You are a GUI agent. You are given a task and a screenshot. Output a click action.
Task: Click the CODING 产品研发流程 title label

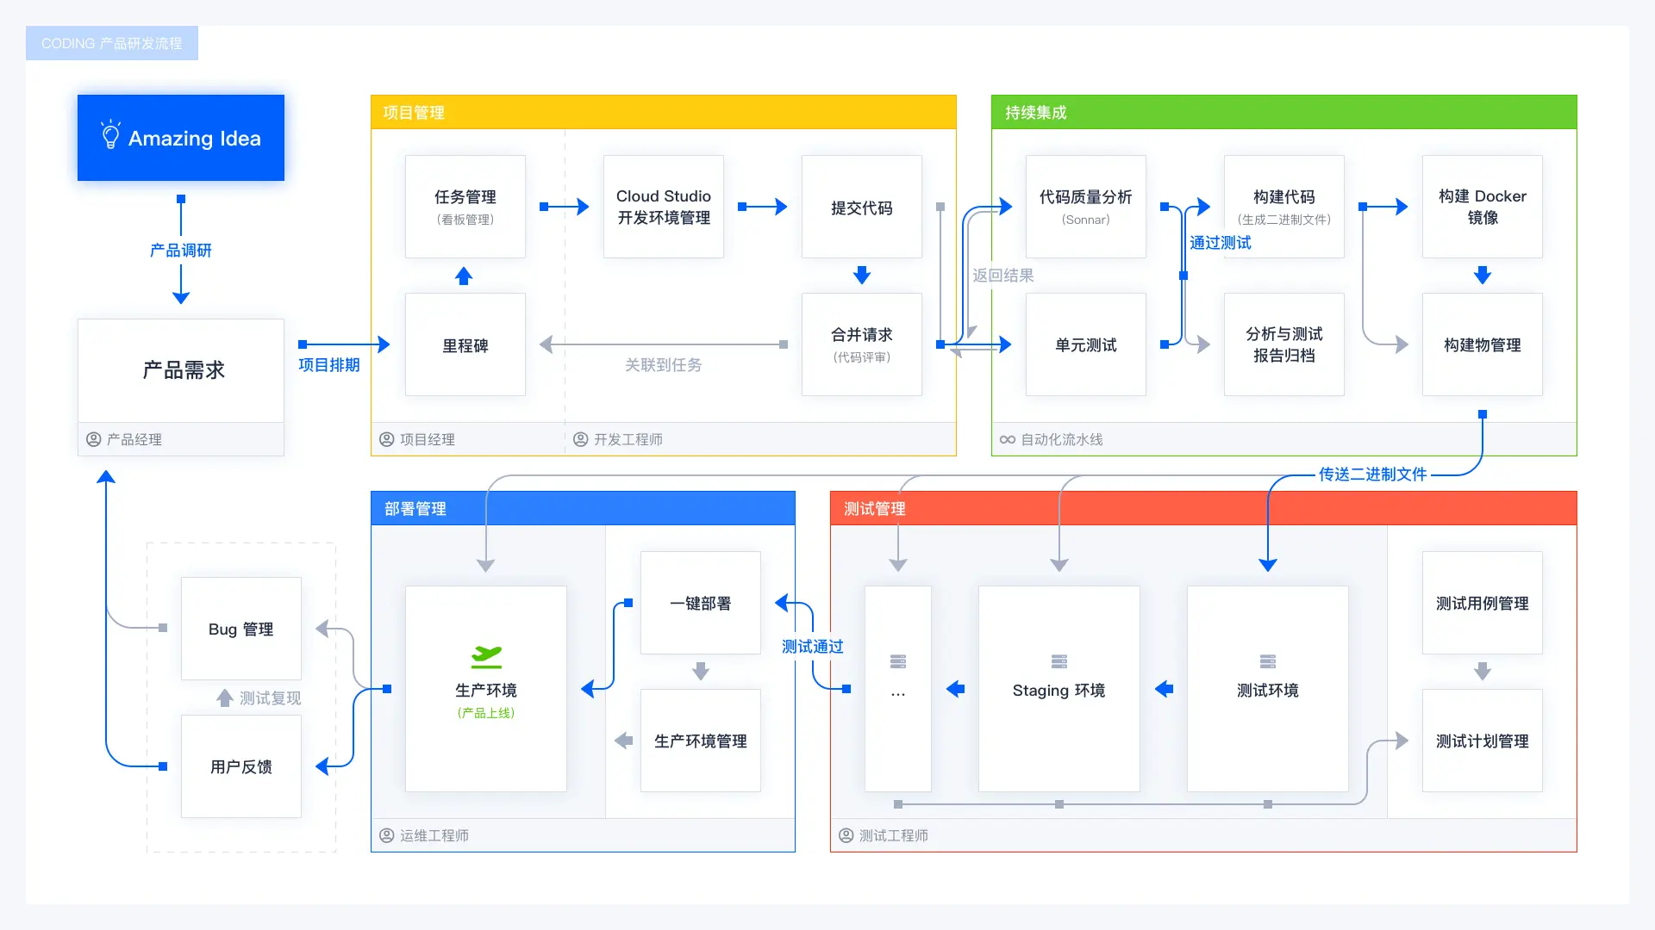pos(112,42)
